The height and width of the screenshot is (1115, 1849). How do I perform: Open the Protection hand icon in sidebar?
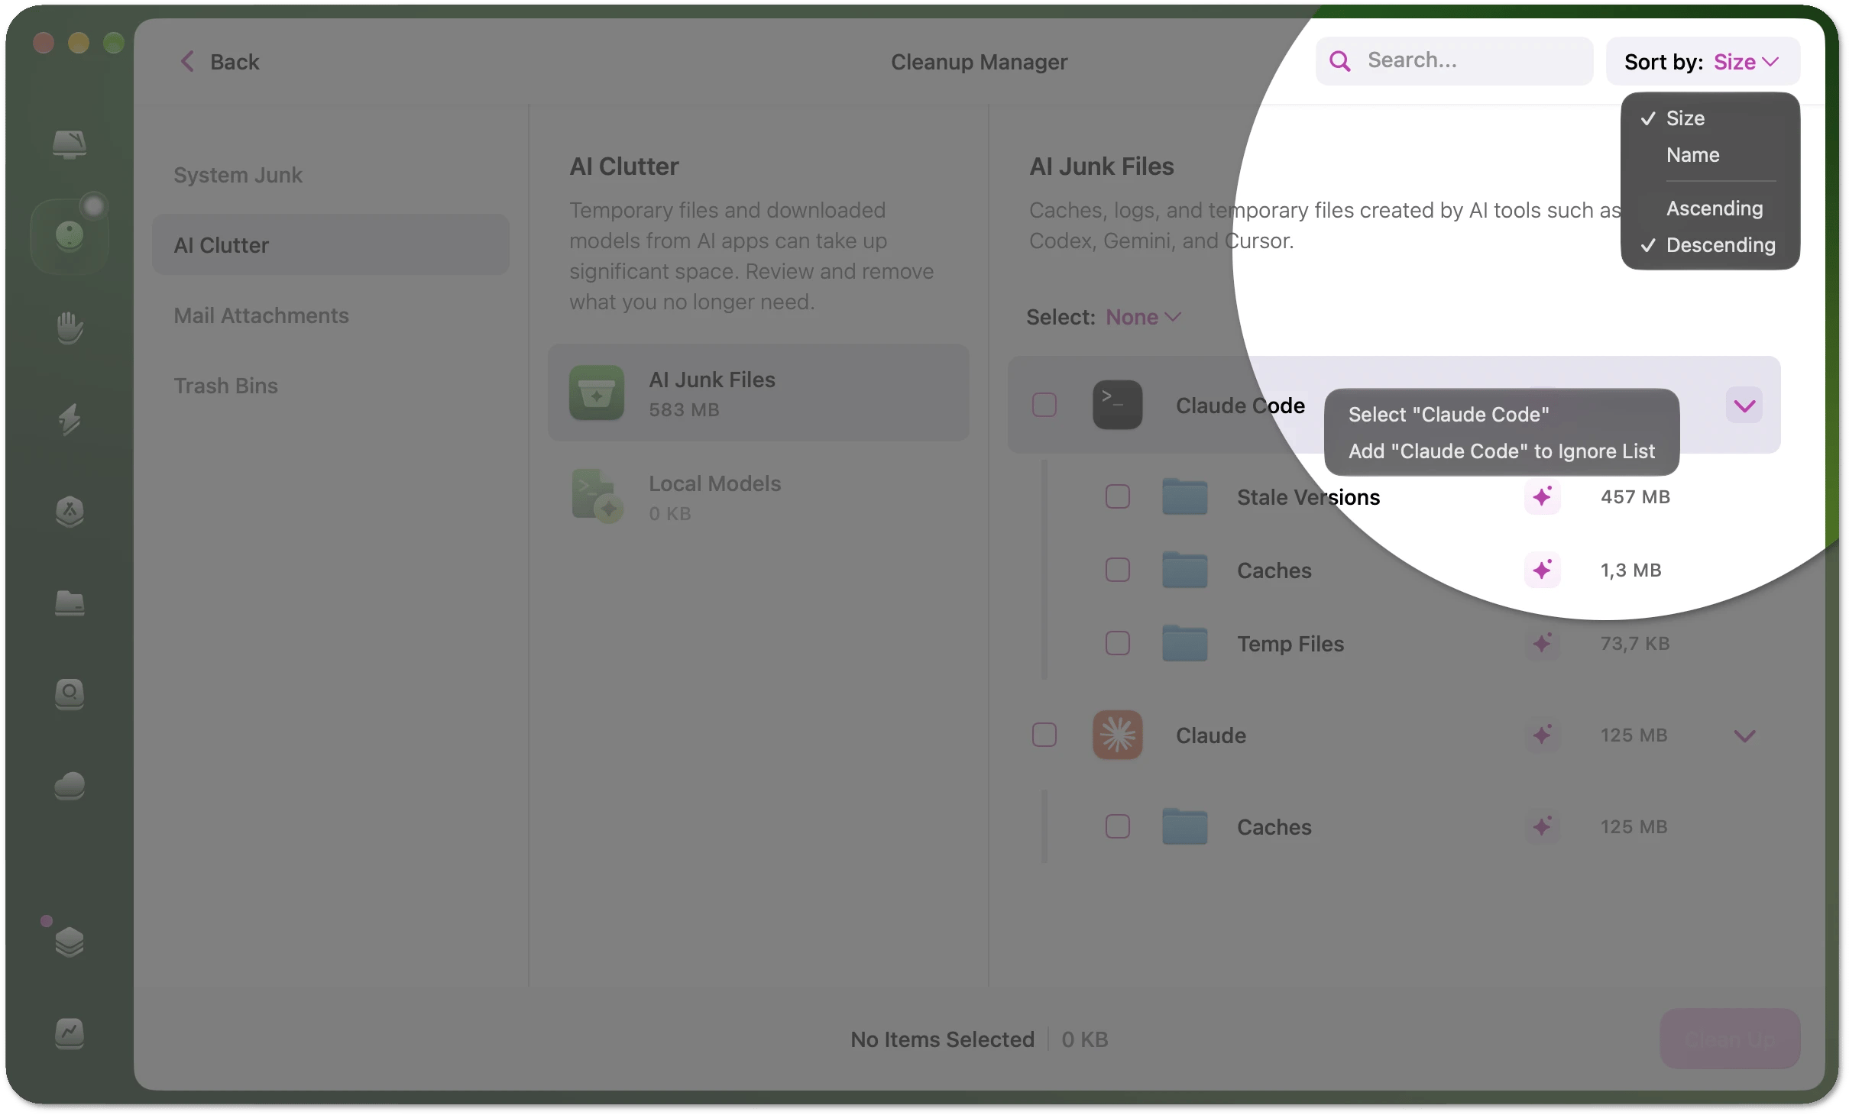[x=69, y=328]
